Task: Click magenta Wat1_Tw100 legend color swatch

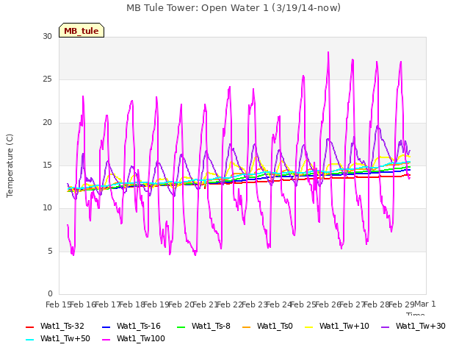Action: 106,340
